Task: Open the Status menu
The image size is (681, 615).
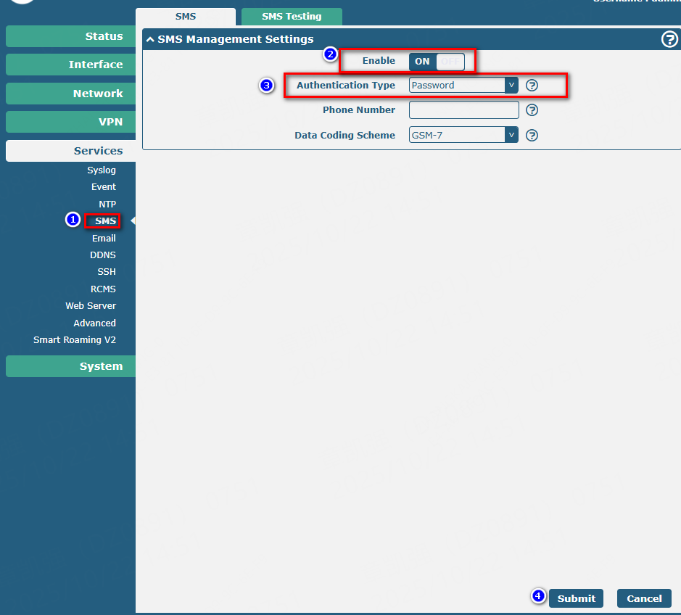Action: pyautogui.click(x=71, y=36)
